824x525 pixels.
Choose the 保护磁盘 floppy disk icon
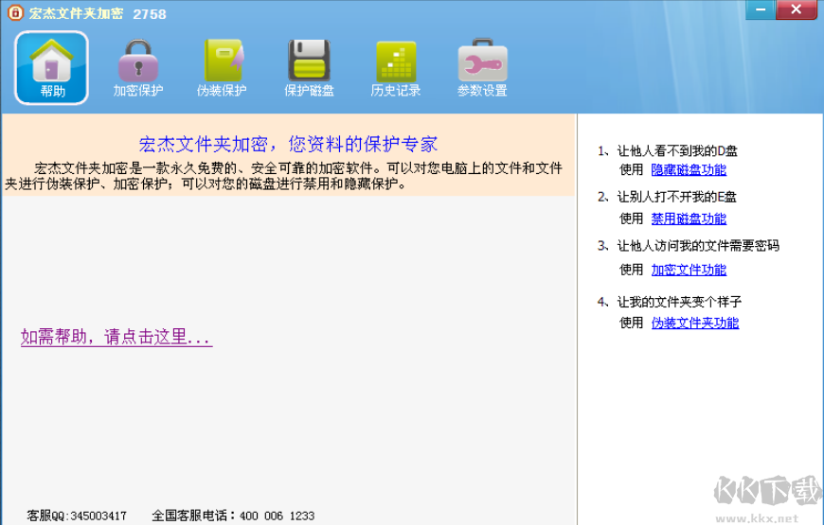309,68
